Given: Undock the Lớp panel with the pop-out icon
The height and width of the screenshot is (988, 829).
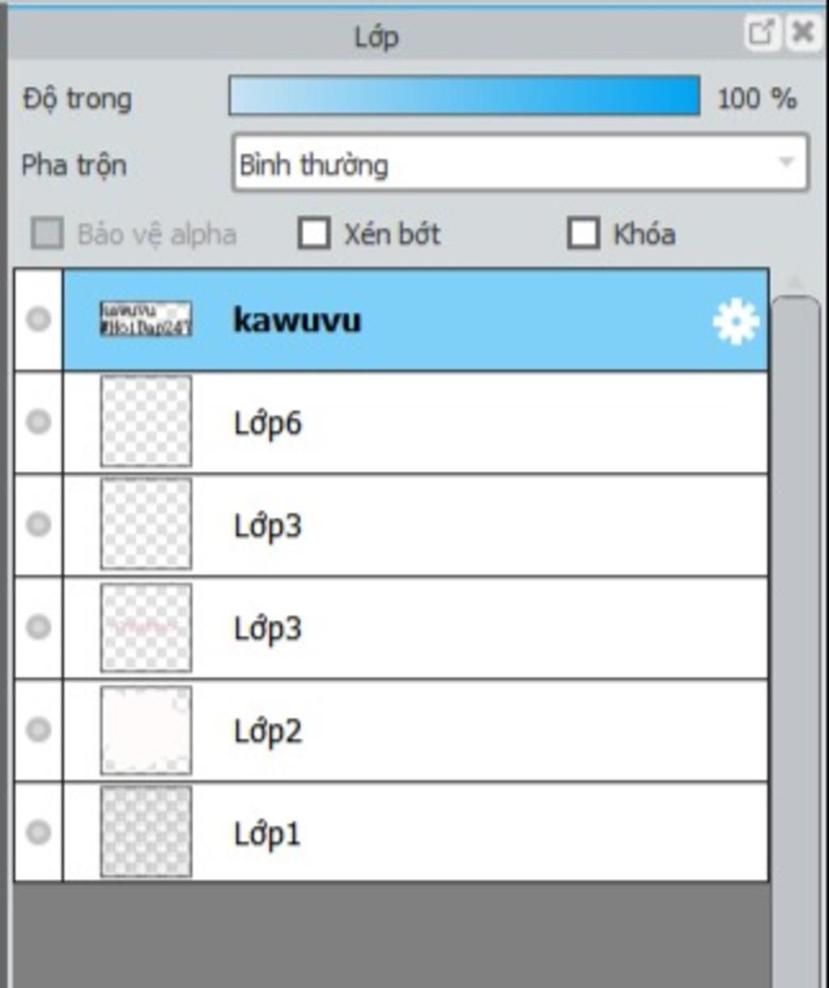Looking at the screenshot, I should (762, 33).
